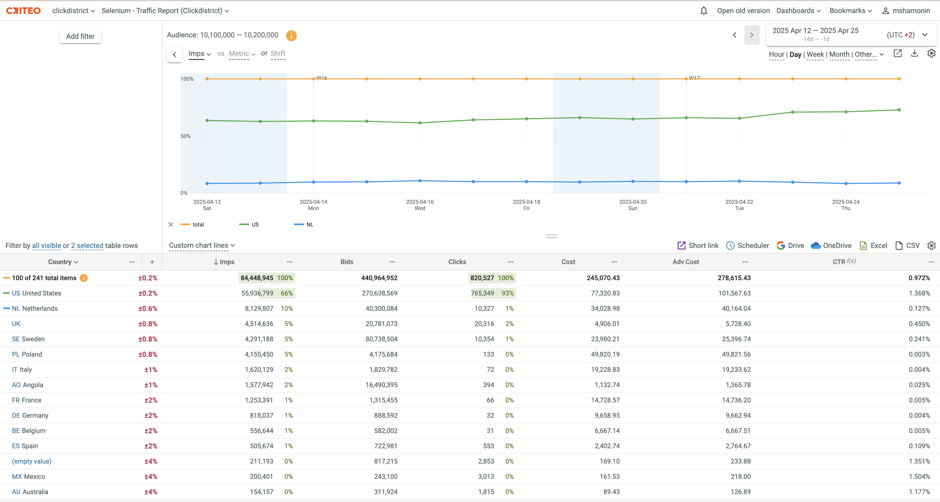Click the Add filter button
Screen dimensions: 940x502
pyautogui.click(x=80, y=36)
